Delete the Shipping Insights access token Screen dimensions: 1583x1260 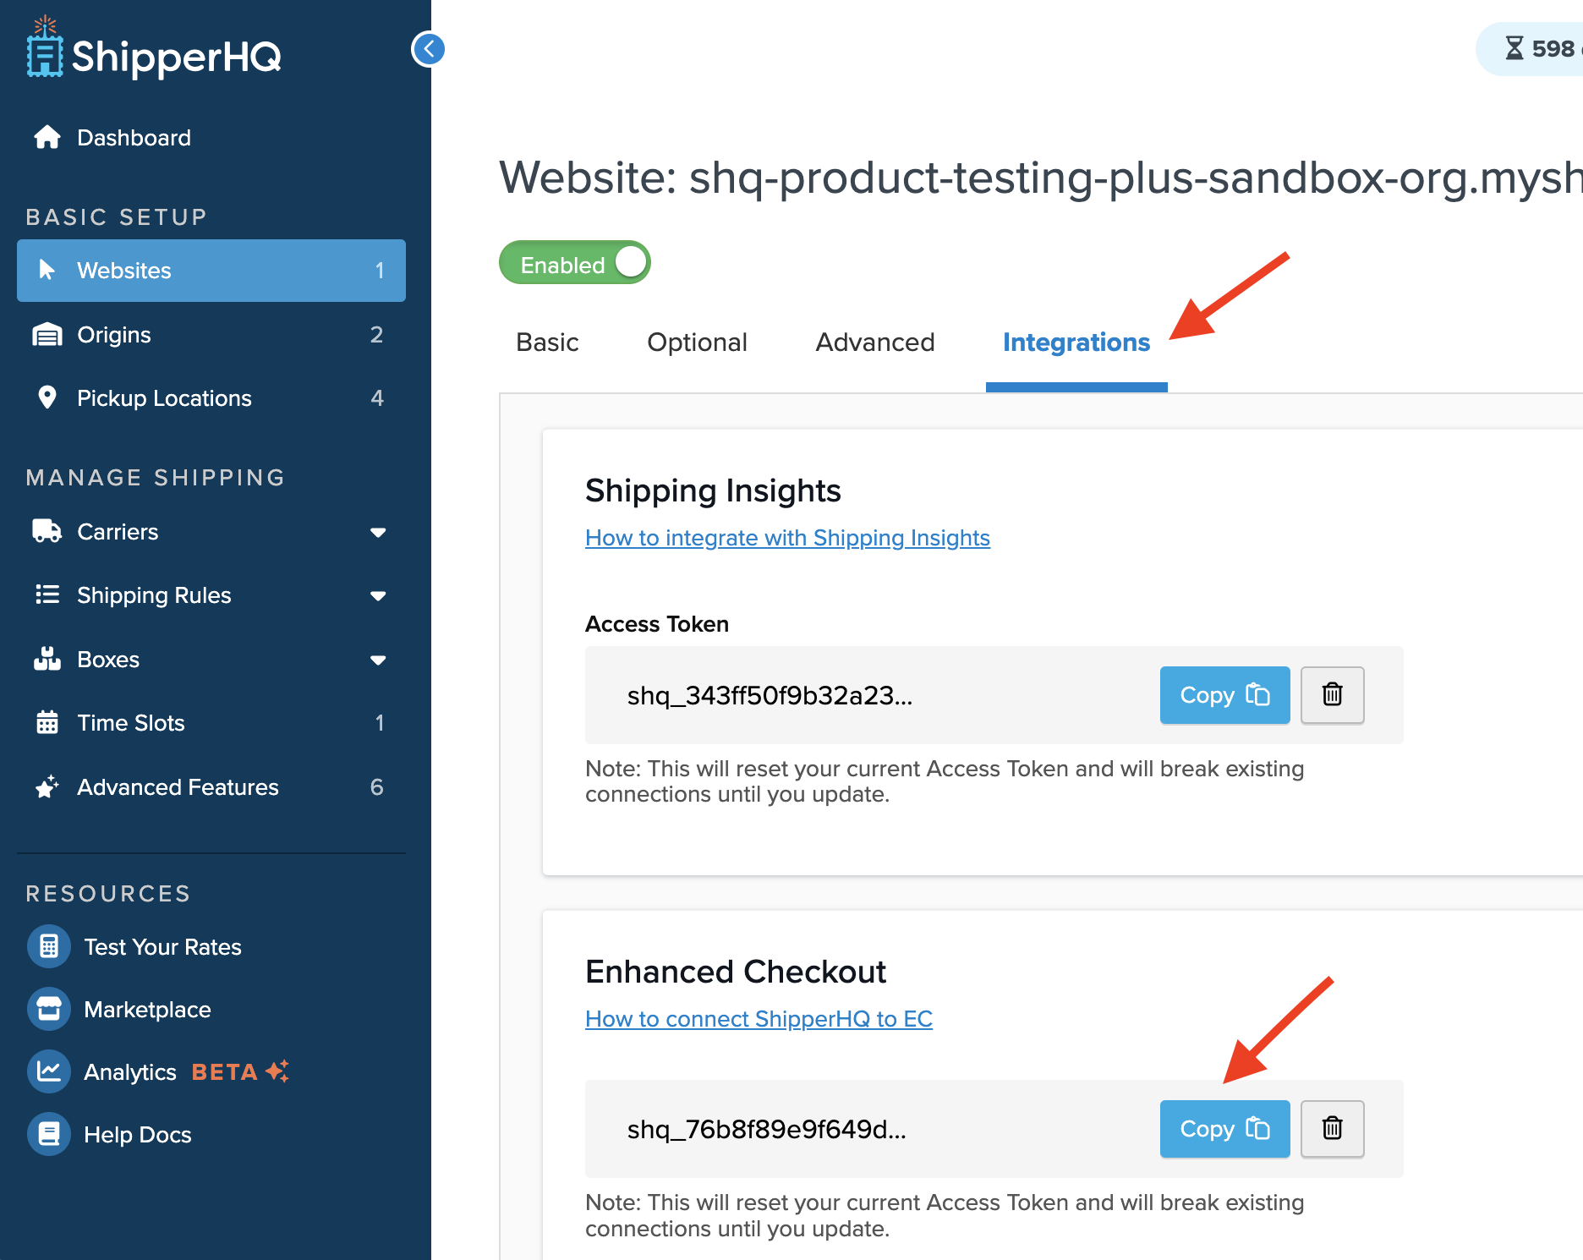(x=1332, y=694)
